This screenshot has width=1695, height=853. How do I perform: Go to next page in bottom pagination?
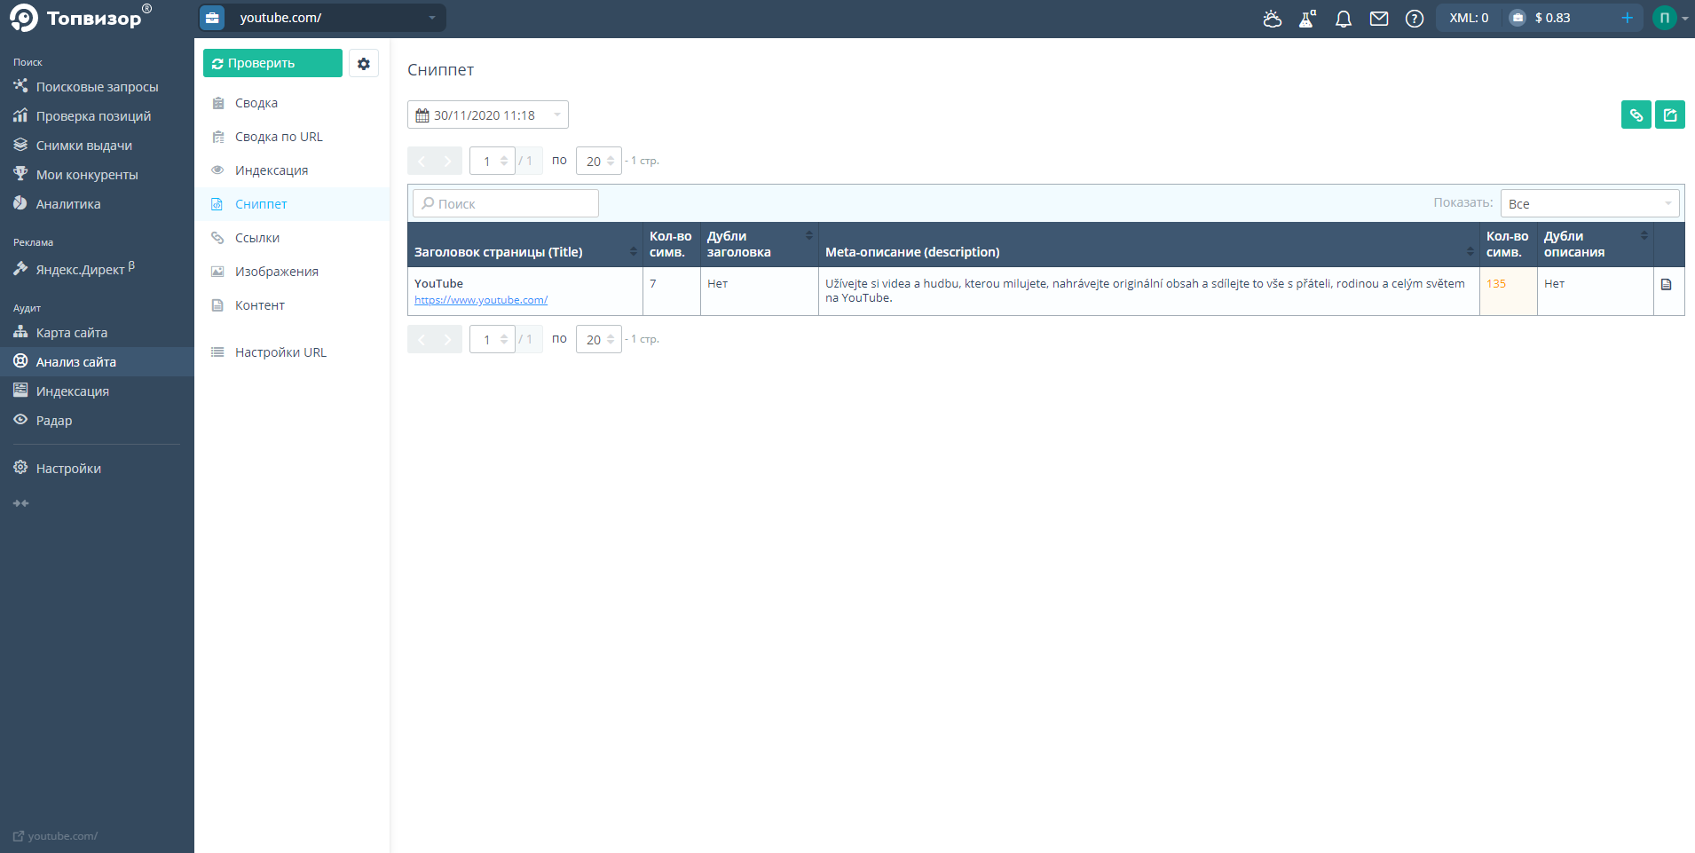point(448,339)
